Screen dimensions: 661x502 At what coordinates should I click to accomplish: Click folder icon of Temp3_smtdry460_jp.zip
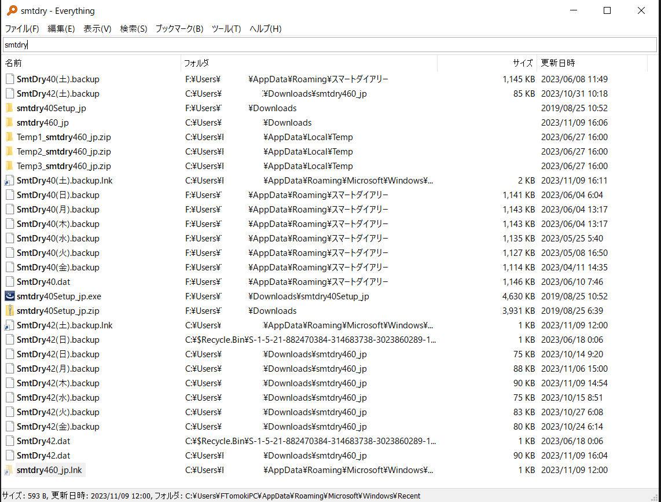tap(10, 166)
